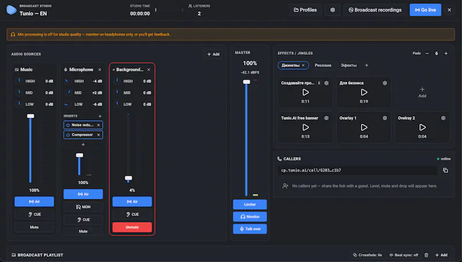Add an insert to Microphone channel

point(100,116)
